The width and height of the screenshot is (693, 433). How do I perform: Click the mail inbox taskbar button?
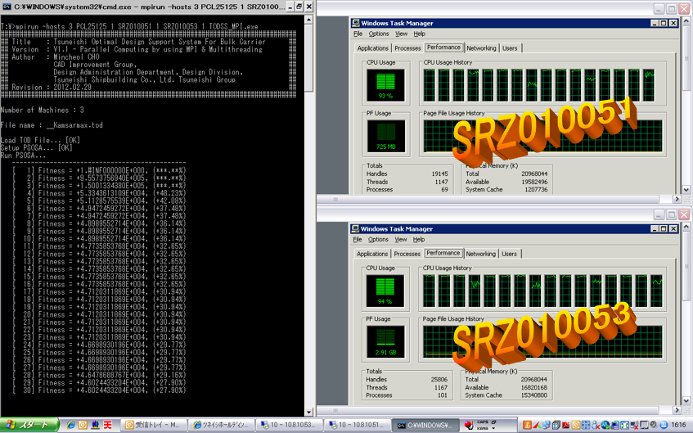pyautogui.click(x=152, y=425)
